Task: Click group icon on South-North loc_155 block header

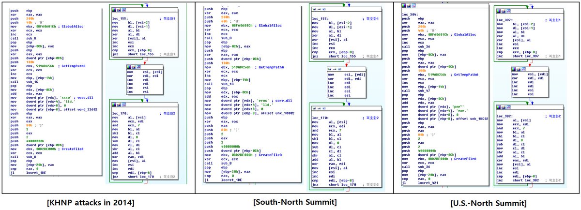Action: click(324, 9)
